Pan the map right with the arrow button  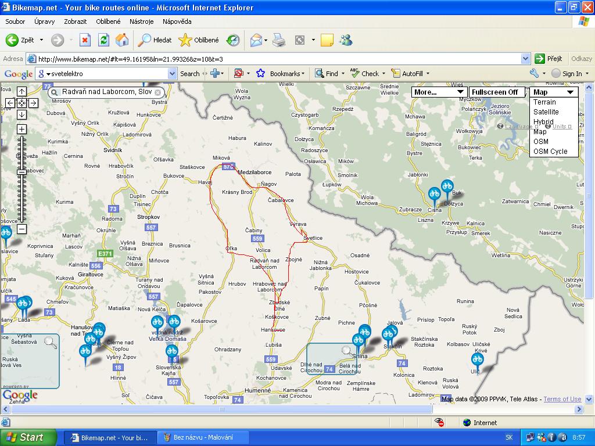(x=33, y=103)
